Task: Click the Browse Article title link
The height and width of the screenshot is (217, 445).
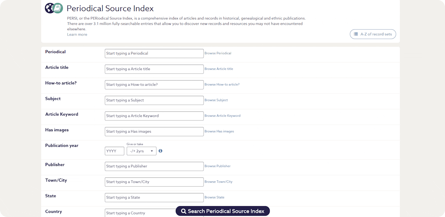Action: coord(219,69)
